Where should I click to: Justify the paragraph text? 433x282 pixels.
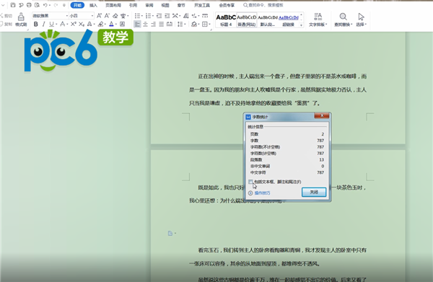161,25
